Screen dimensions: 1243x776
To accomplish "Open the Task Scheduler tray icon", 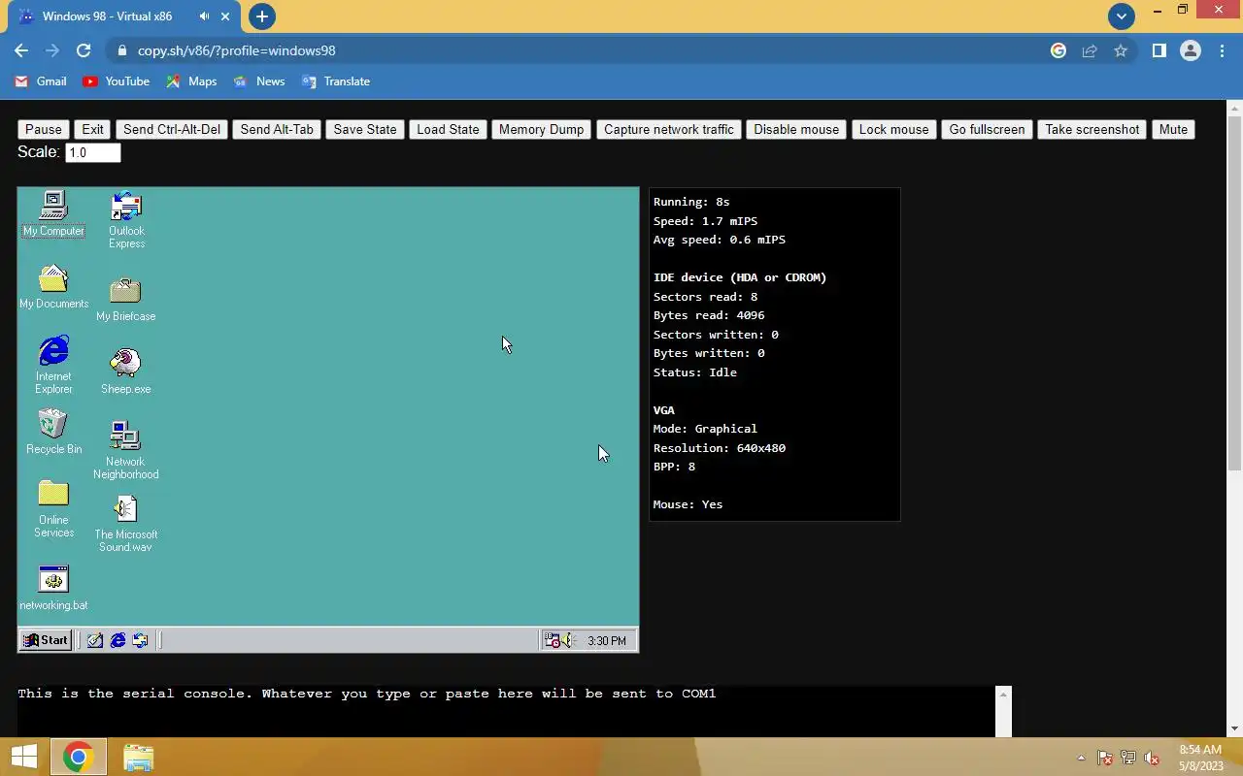I will pyautogui.click(x=553, y=640).
